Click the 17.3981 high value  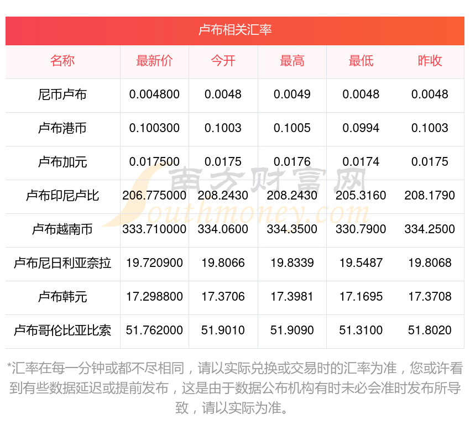point(292,297)
